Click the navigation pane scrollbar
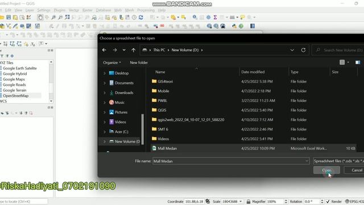364x205 pixels. 143,129
